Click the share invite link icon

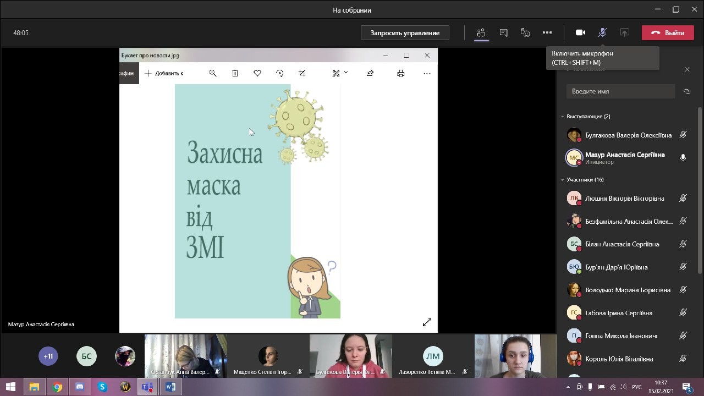(x=686, y=91)
